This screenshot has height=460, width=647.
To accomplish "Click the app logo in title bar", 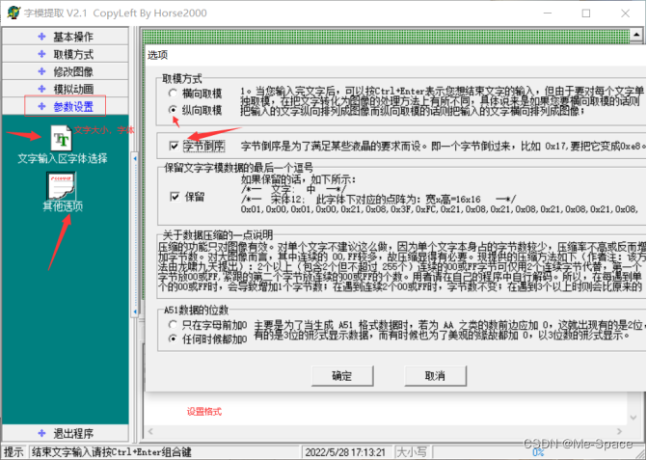I will point(13,13).
